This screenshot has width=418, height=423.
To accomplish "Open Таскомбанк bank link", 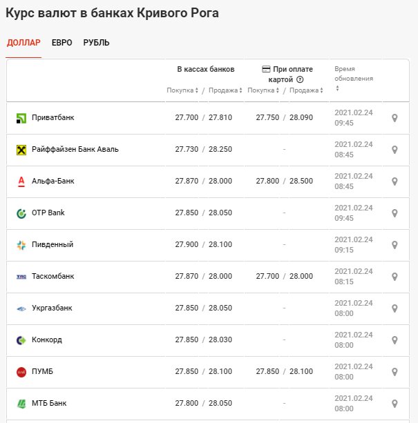I will point(53,276).
